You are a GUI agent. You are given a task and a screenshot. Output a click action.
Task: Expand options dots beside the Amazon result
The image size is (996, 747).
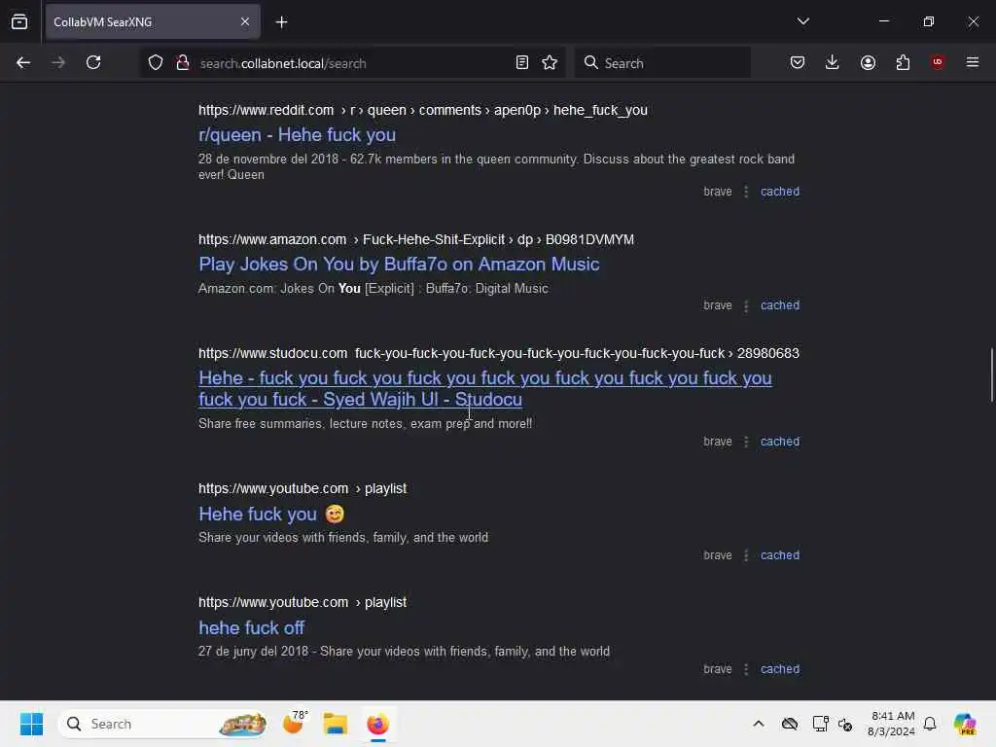(x=746, y=305)
